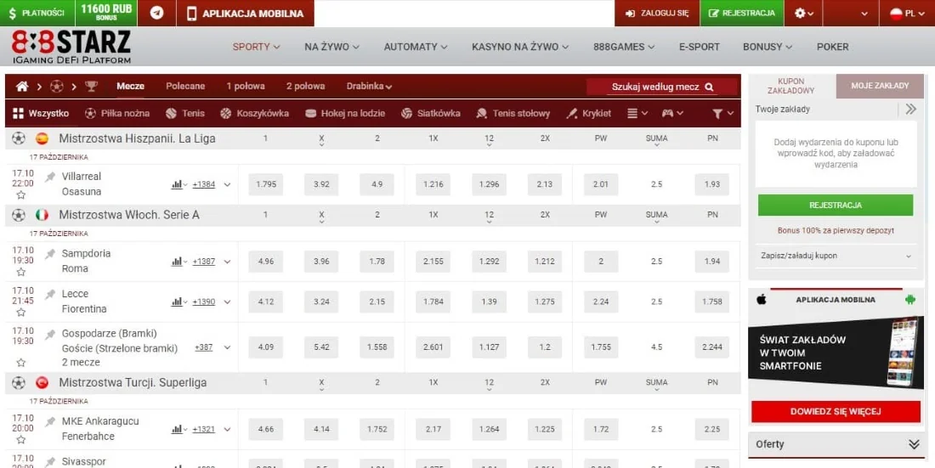935x468 pixels.
Task: Expand the Drabinka dropdown
Action: 369,87
